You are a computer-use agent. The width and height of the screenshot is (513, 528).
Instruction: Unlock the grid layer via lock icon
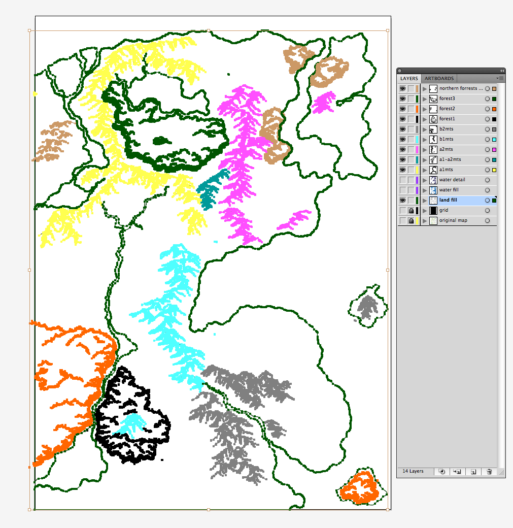pyautogui.click(x=411, y=211)
